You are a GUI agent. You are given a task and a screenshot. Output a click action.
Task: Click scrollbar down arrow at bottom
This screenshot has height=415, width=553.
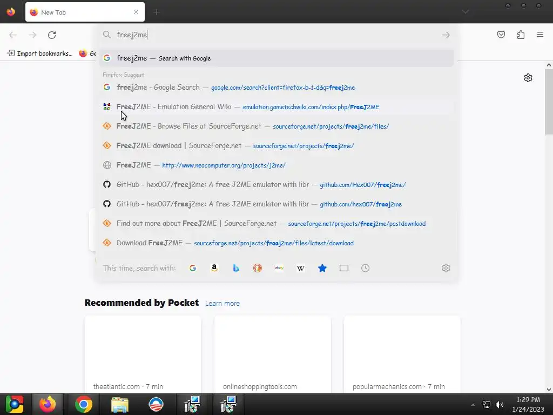click(x=549, y=390)
